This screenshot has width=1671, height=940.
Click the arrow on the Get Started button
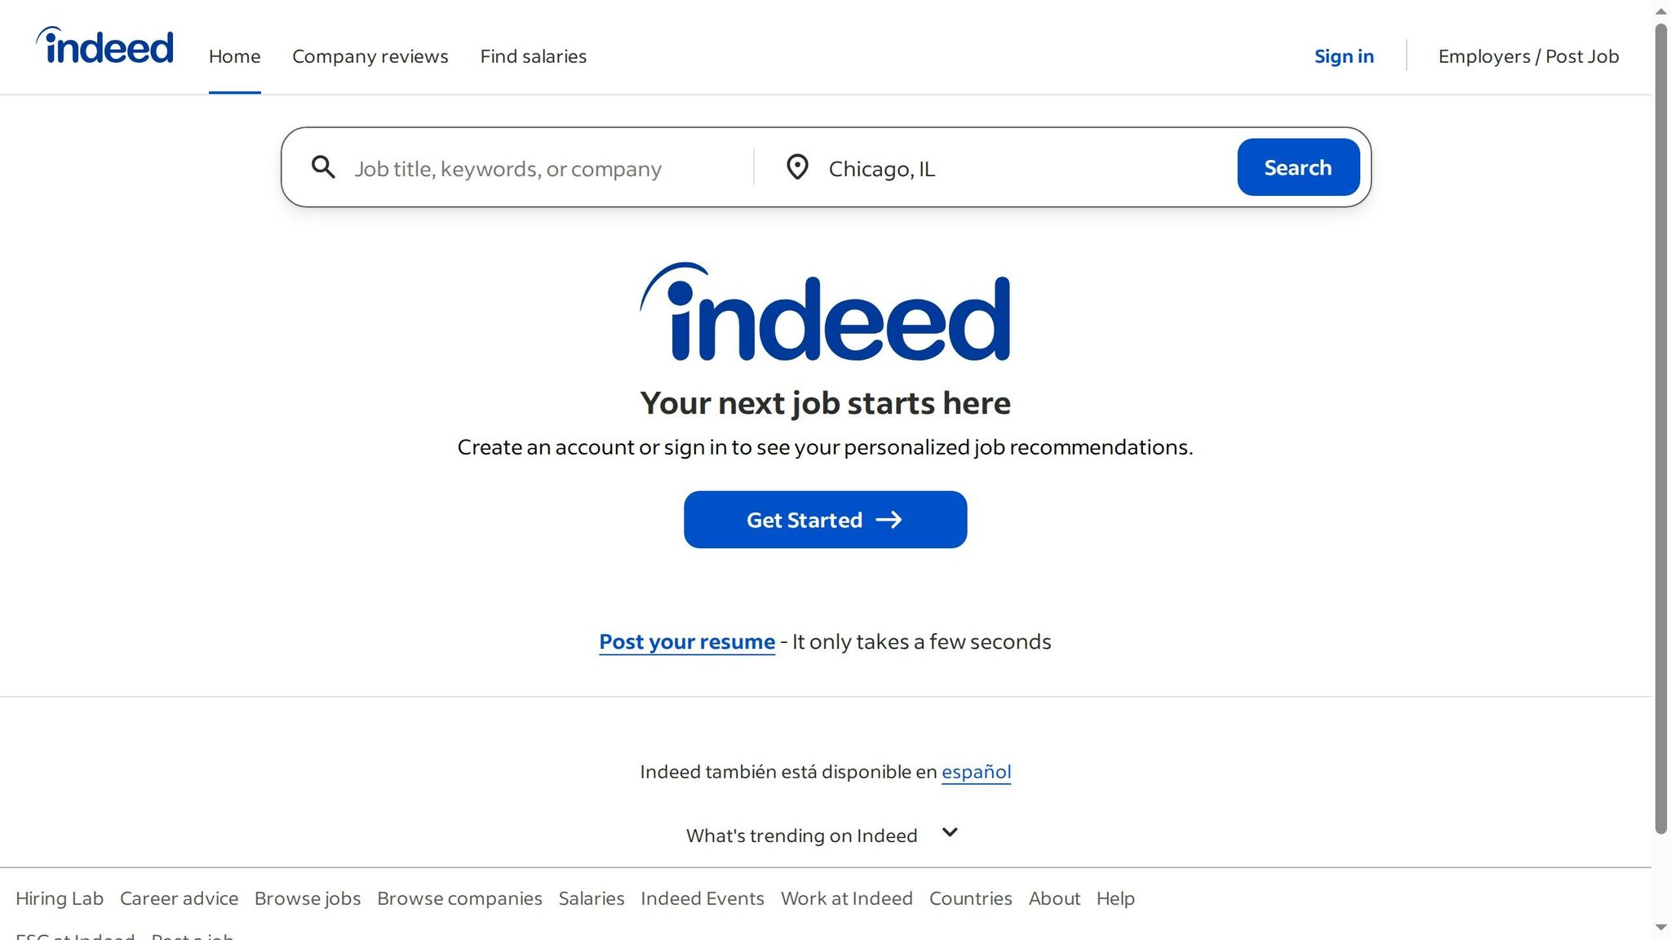click(x=889, y=520)
